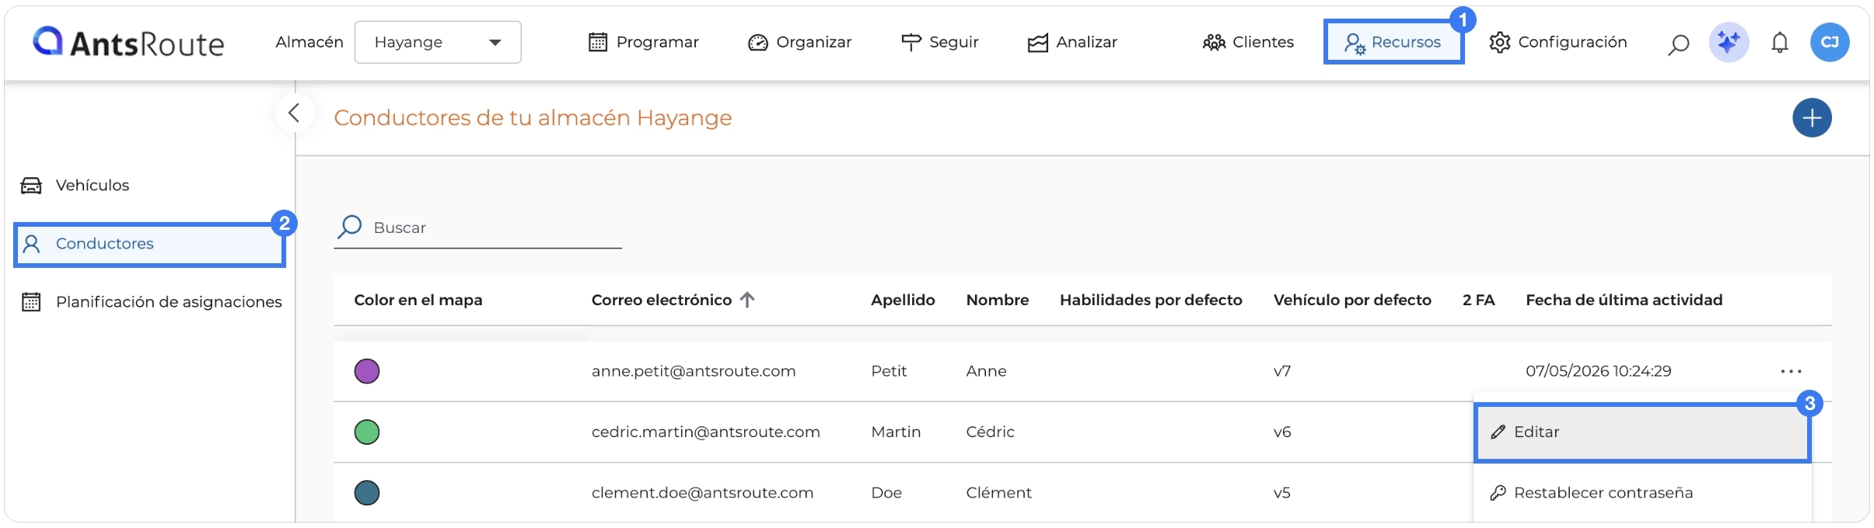Click the green color swatch for Cédric
1874x528 pixels.
pos(367,432)
